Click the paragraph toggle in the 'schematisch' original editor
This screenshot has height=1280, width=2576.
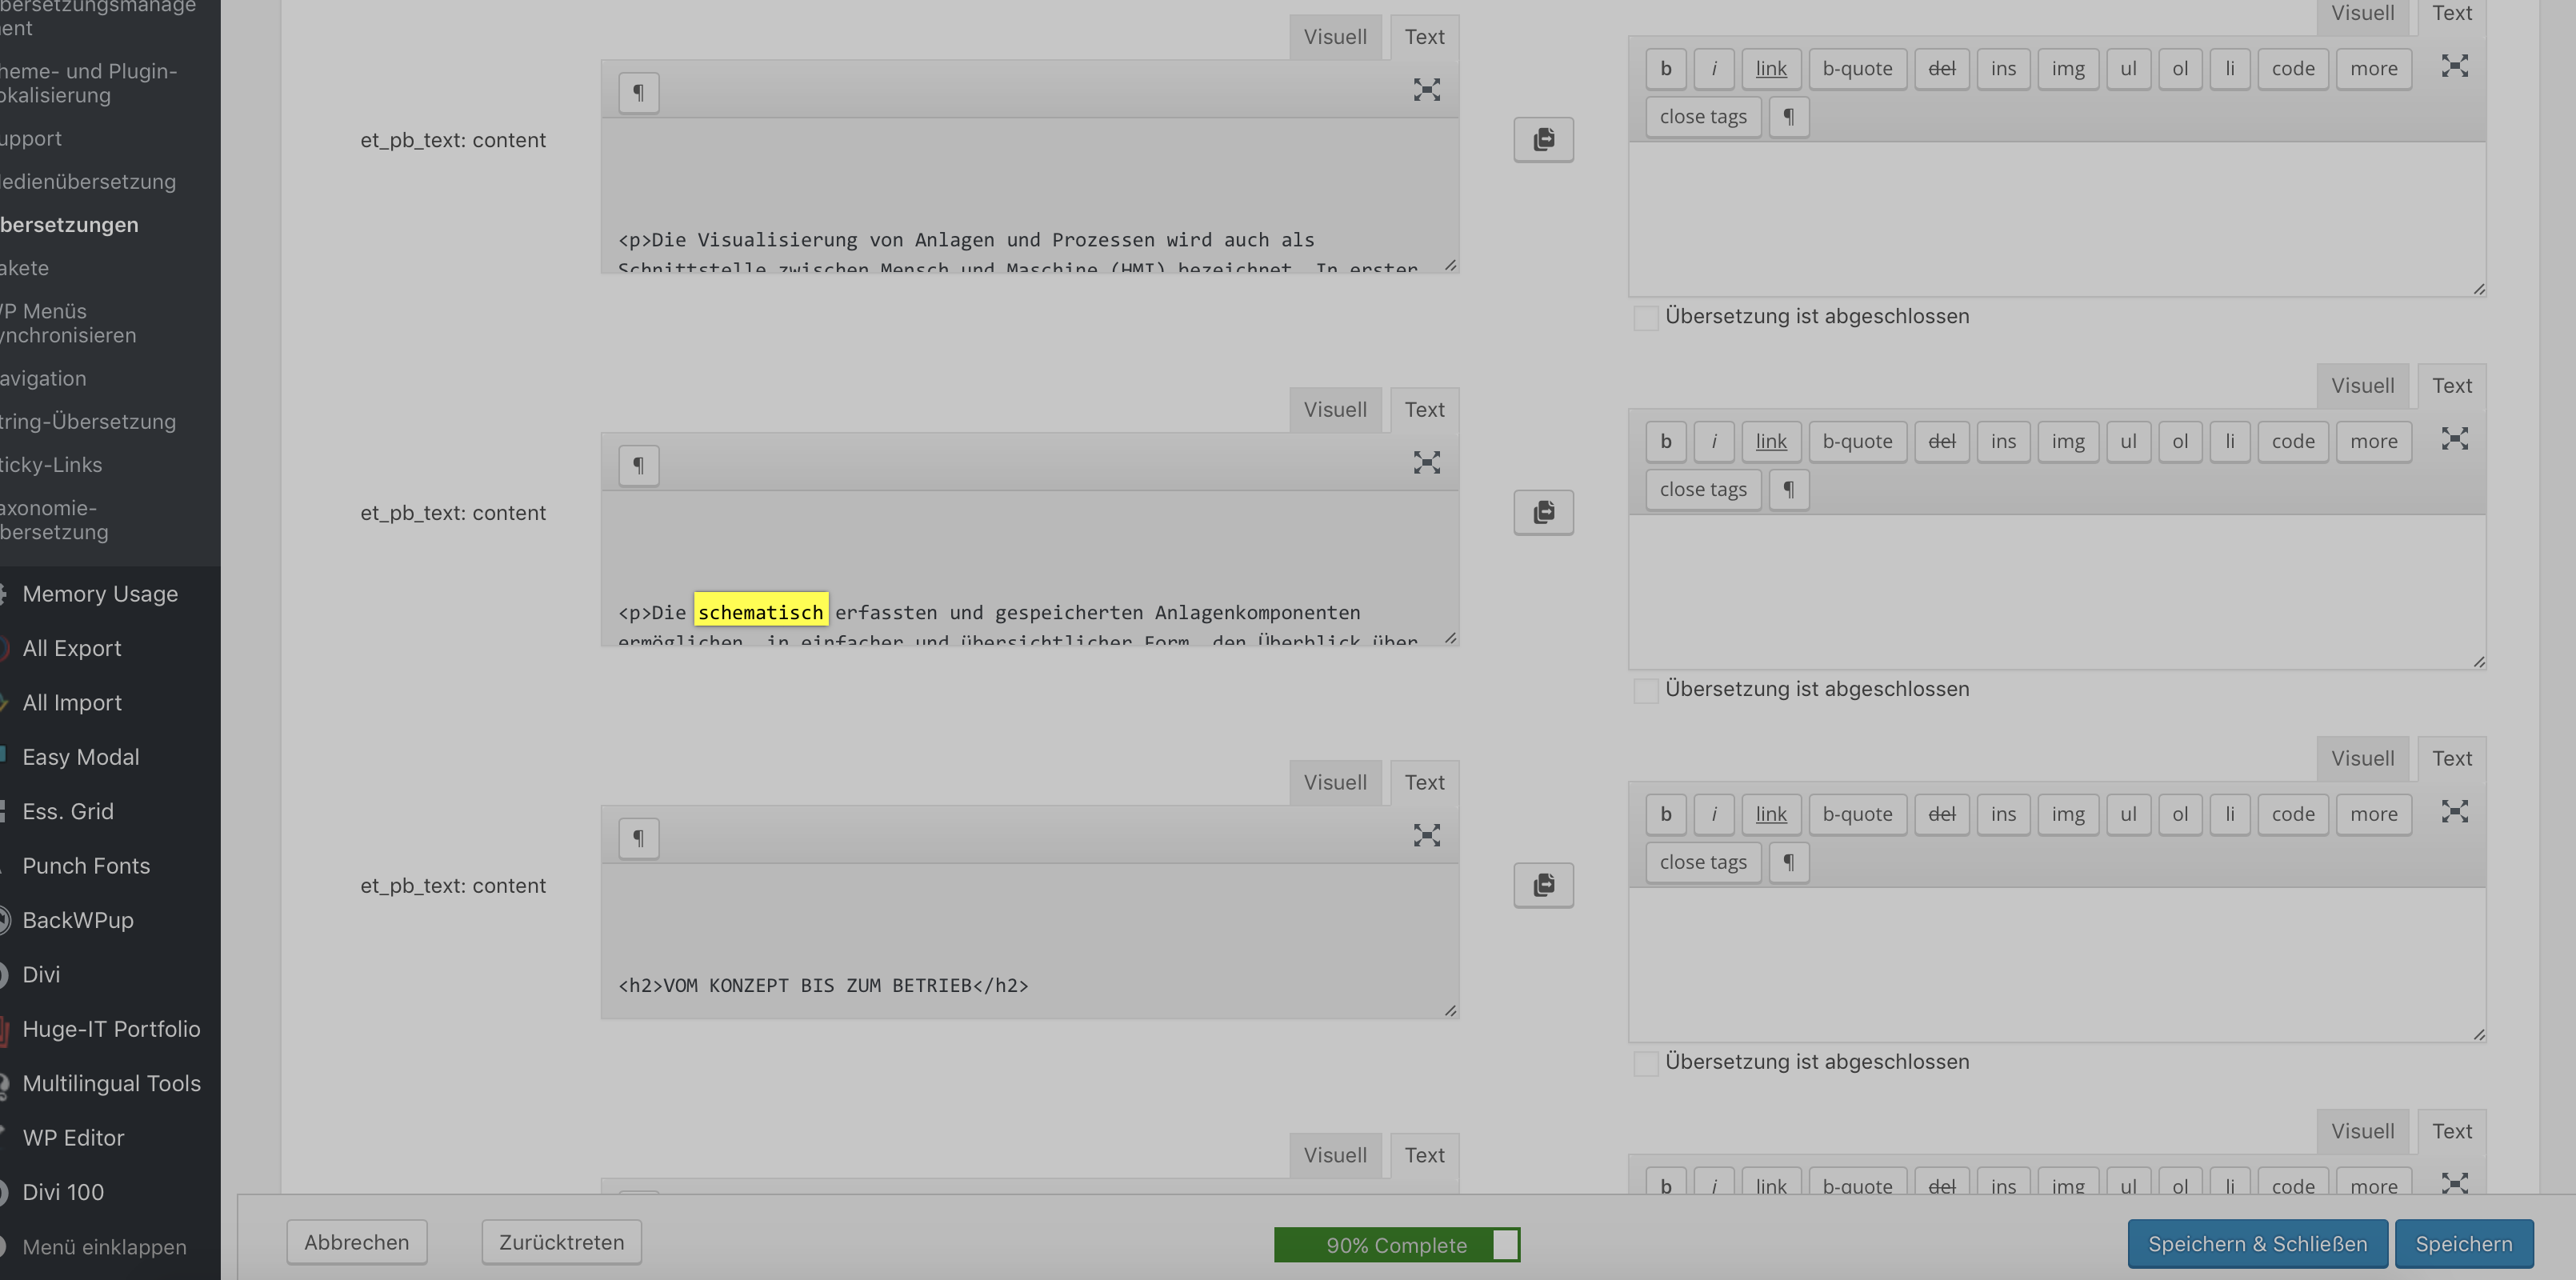638,466
